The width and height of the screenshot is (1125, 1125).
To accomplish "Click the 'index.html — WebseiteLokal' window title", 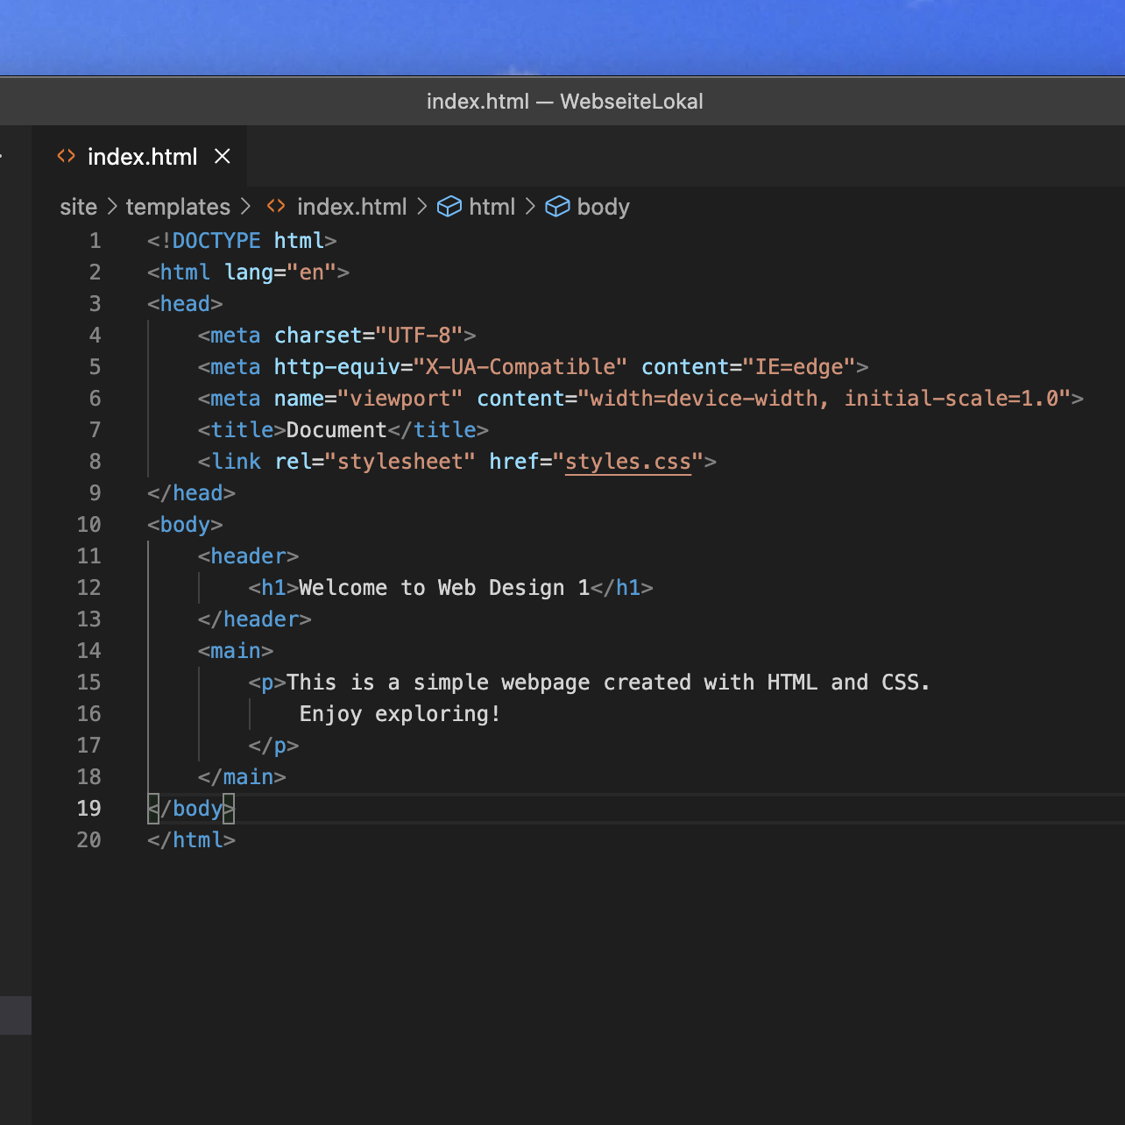I will [564, 102].
